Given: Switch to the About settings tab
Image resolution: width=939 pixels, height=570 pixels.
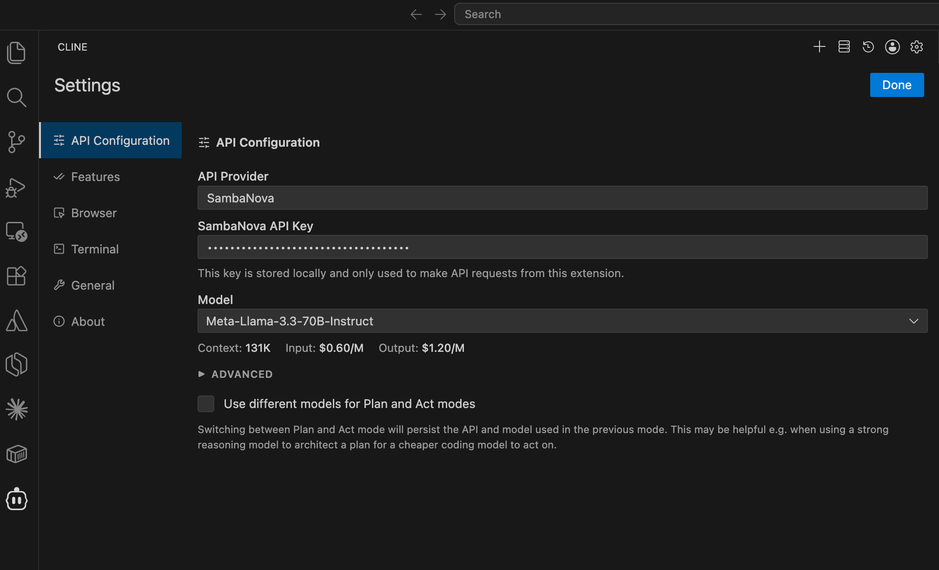Looking at the screenshot, I should 111,321.
